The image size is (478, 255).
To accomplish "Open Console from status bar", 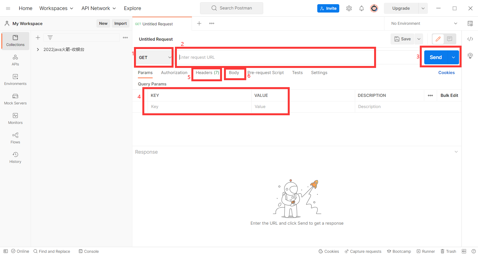I will [x=89, y=251].
